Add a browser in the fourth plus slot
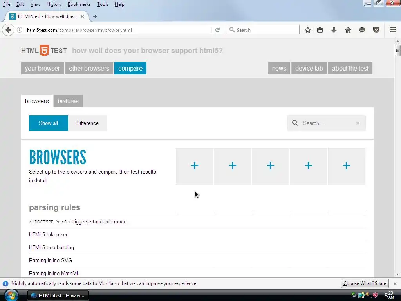The image size is (401, 301). coord(309,166)
